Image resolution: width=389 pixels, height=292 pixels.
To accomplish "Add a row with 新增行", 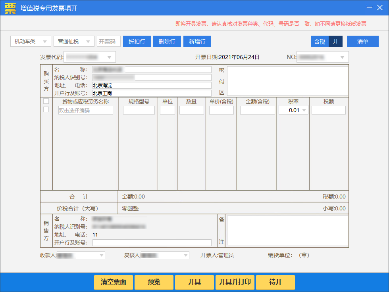I will pyautogui.click(x=197, y=42).
